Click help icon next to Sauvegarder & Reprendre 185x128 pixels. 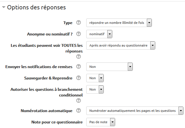pyautogui.click(x=79, y=78)
